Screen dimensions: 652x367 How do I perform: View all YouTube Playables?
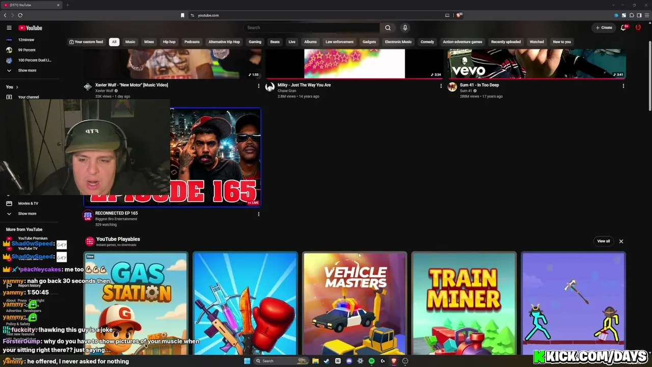coord(604,241)
